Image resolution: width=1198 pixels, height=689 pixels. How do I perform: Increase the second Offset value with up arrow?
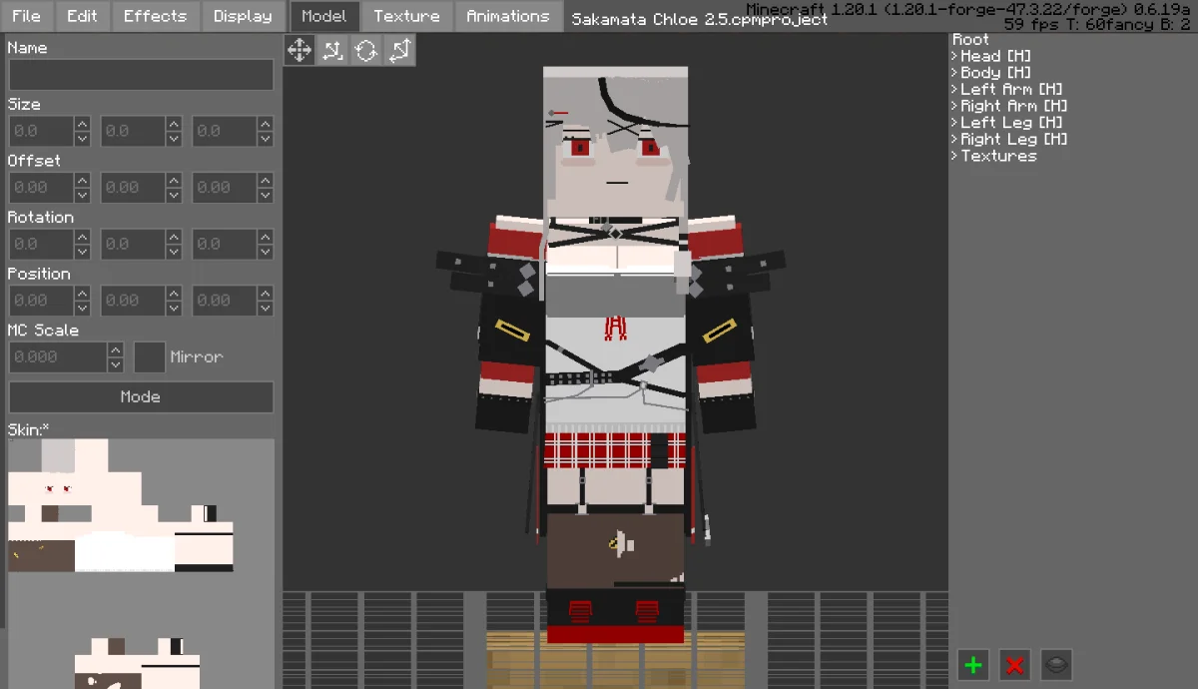coord(174,180)
